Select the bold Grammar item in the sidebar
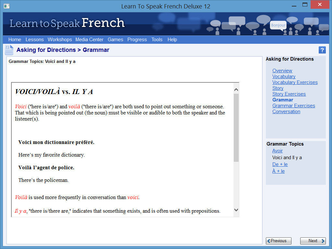 point(283,100)
